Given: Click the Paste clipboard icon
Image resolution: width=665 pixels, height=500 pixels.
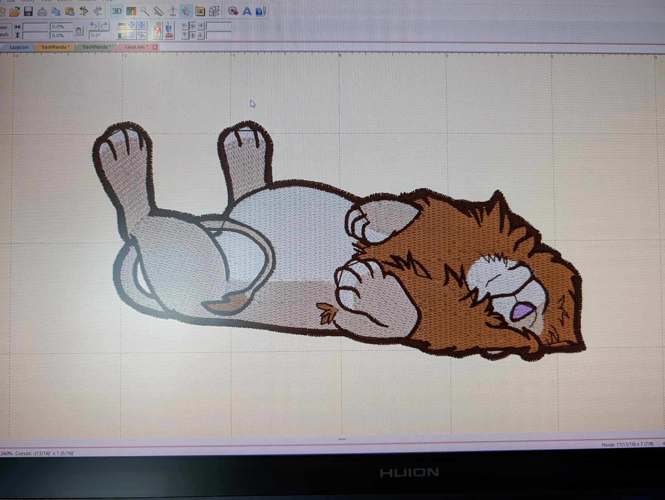Looking at the screenshot, I should (69, 12).
